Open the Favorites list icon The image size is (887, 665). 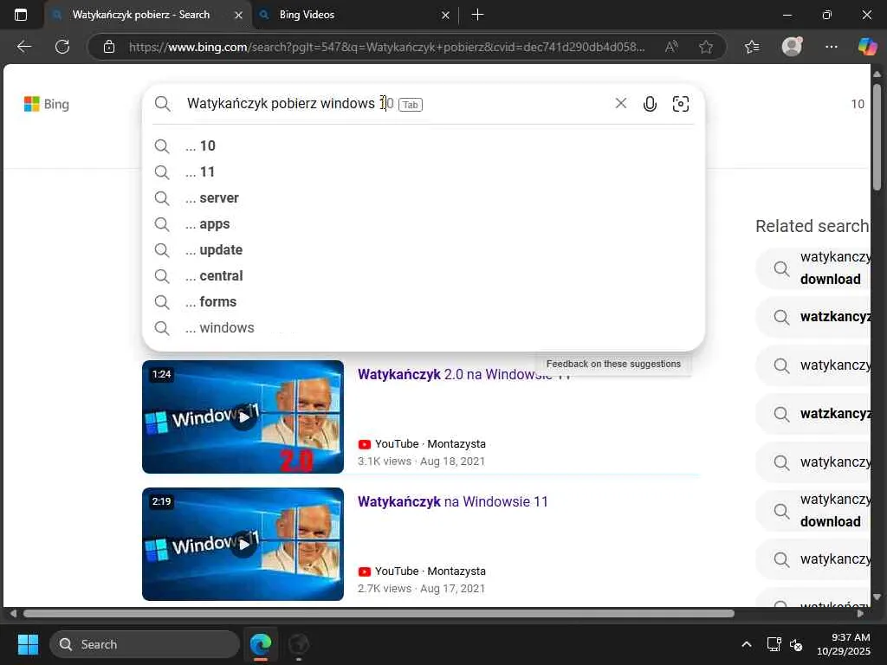click(x=752, y=47)
